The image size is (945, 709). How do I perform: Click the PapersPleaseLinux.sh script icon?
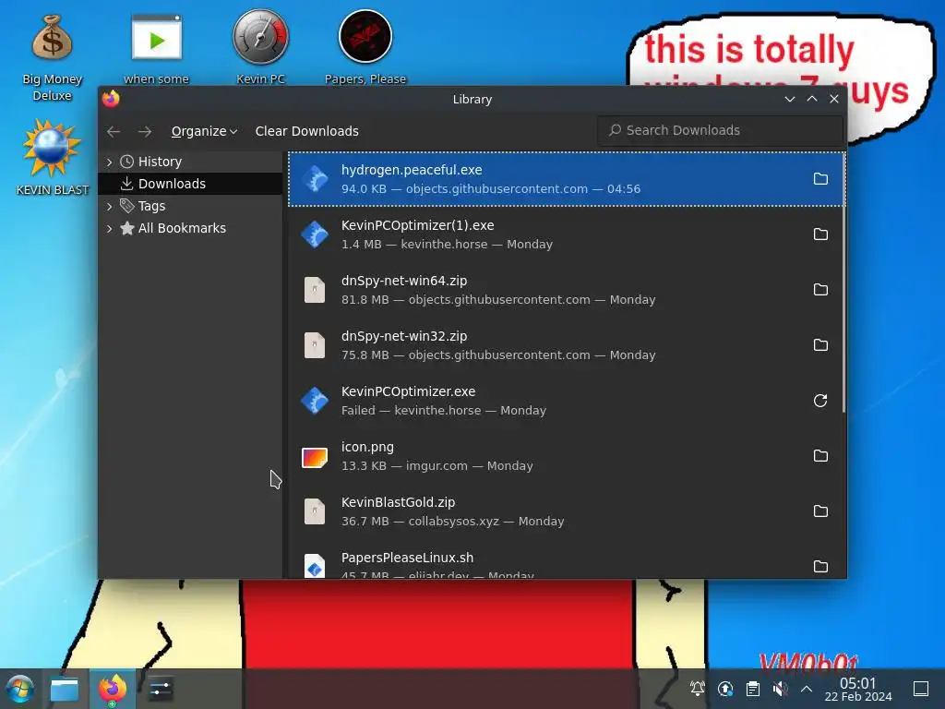click(315, 566)
